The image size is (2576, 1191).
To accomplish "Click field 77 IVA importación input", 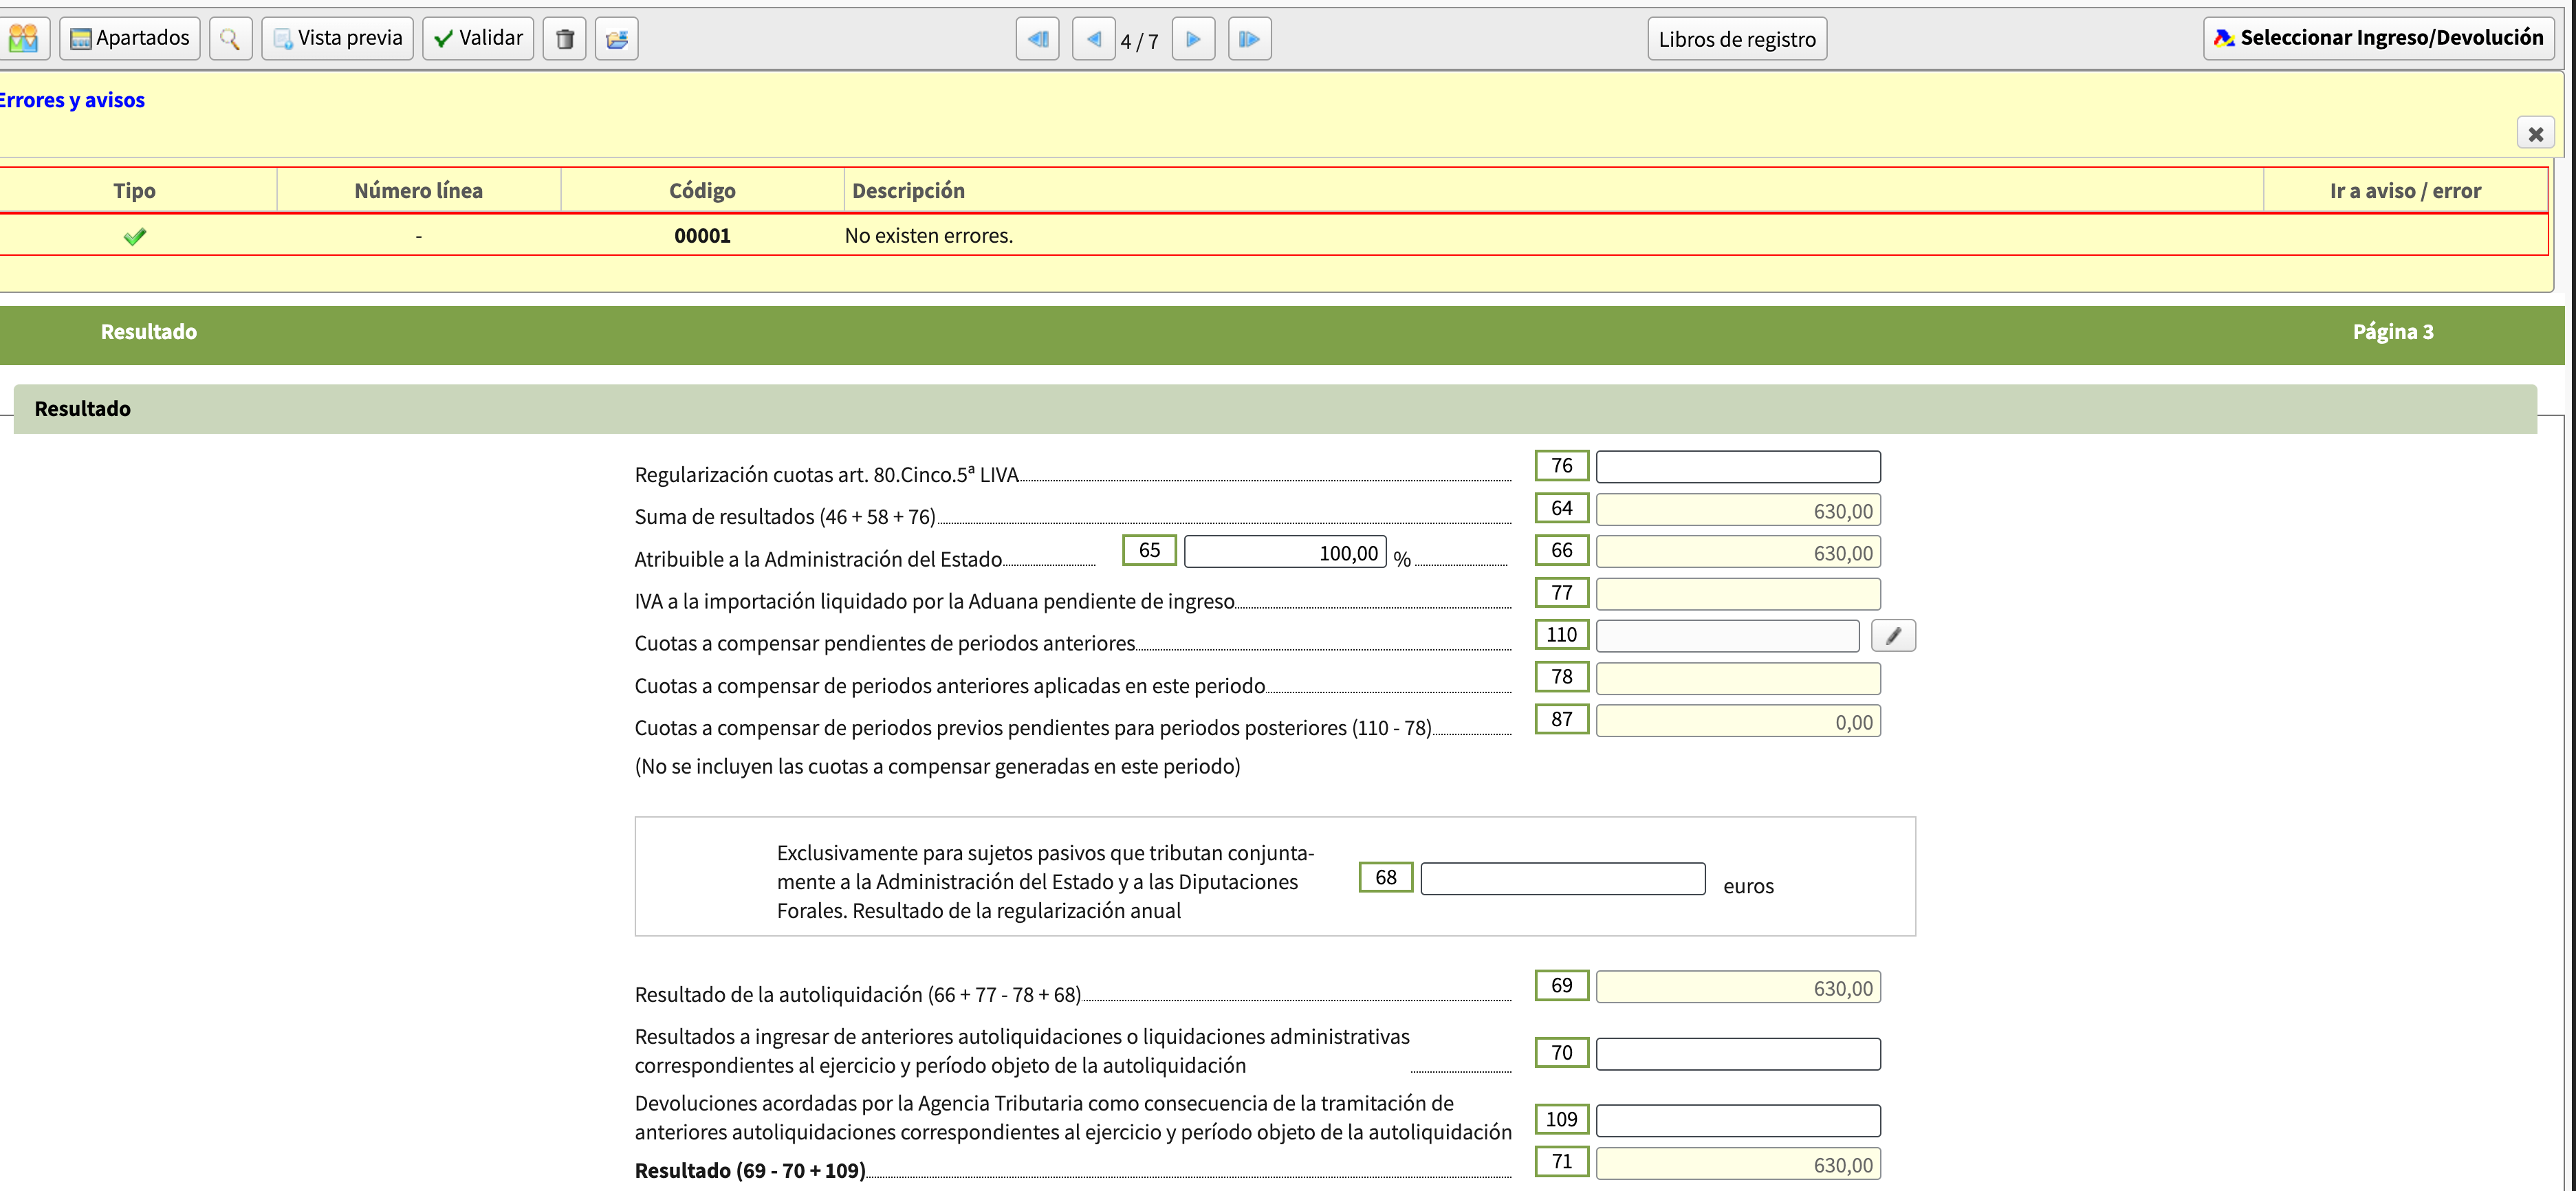I will [1738, 594].
